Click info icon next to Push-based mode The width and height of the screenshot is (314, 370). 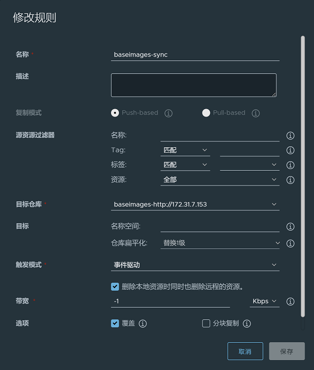tap(168, 113)
